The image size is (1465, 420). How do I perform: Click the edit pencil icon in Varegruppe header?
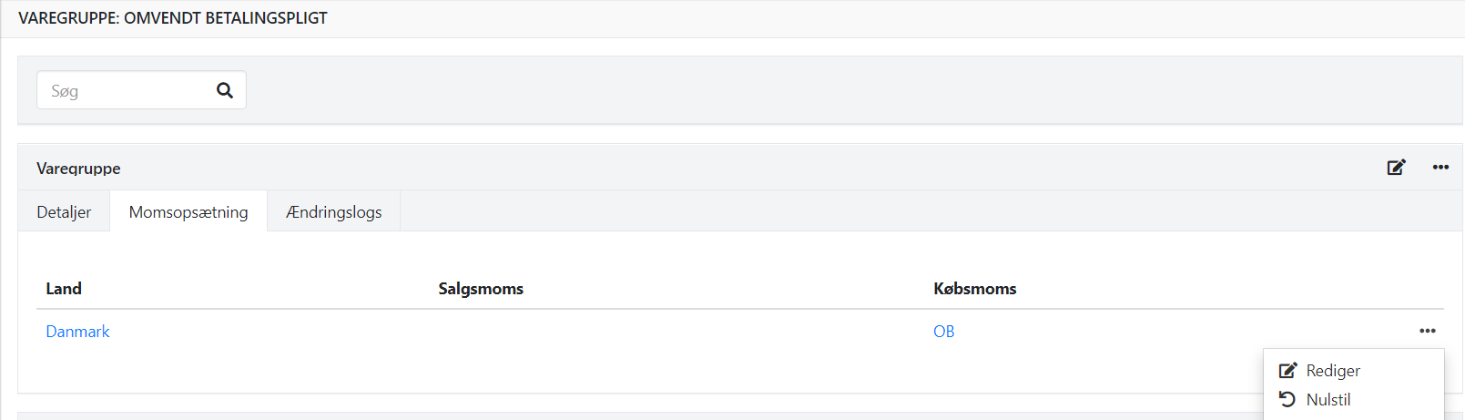coord(1396,167)
